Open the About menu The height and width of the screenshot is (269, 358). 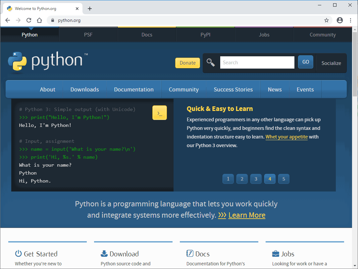(x=47, y=89)
